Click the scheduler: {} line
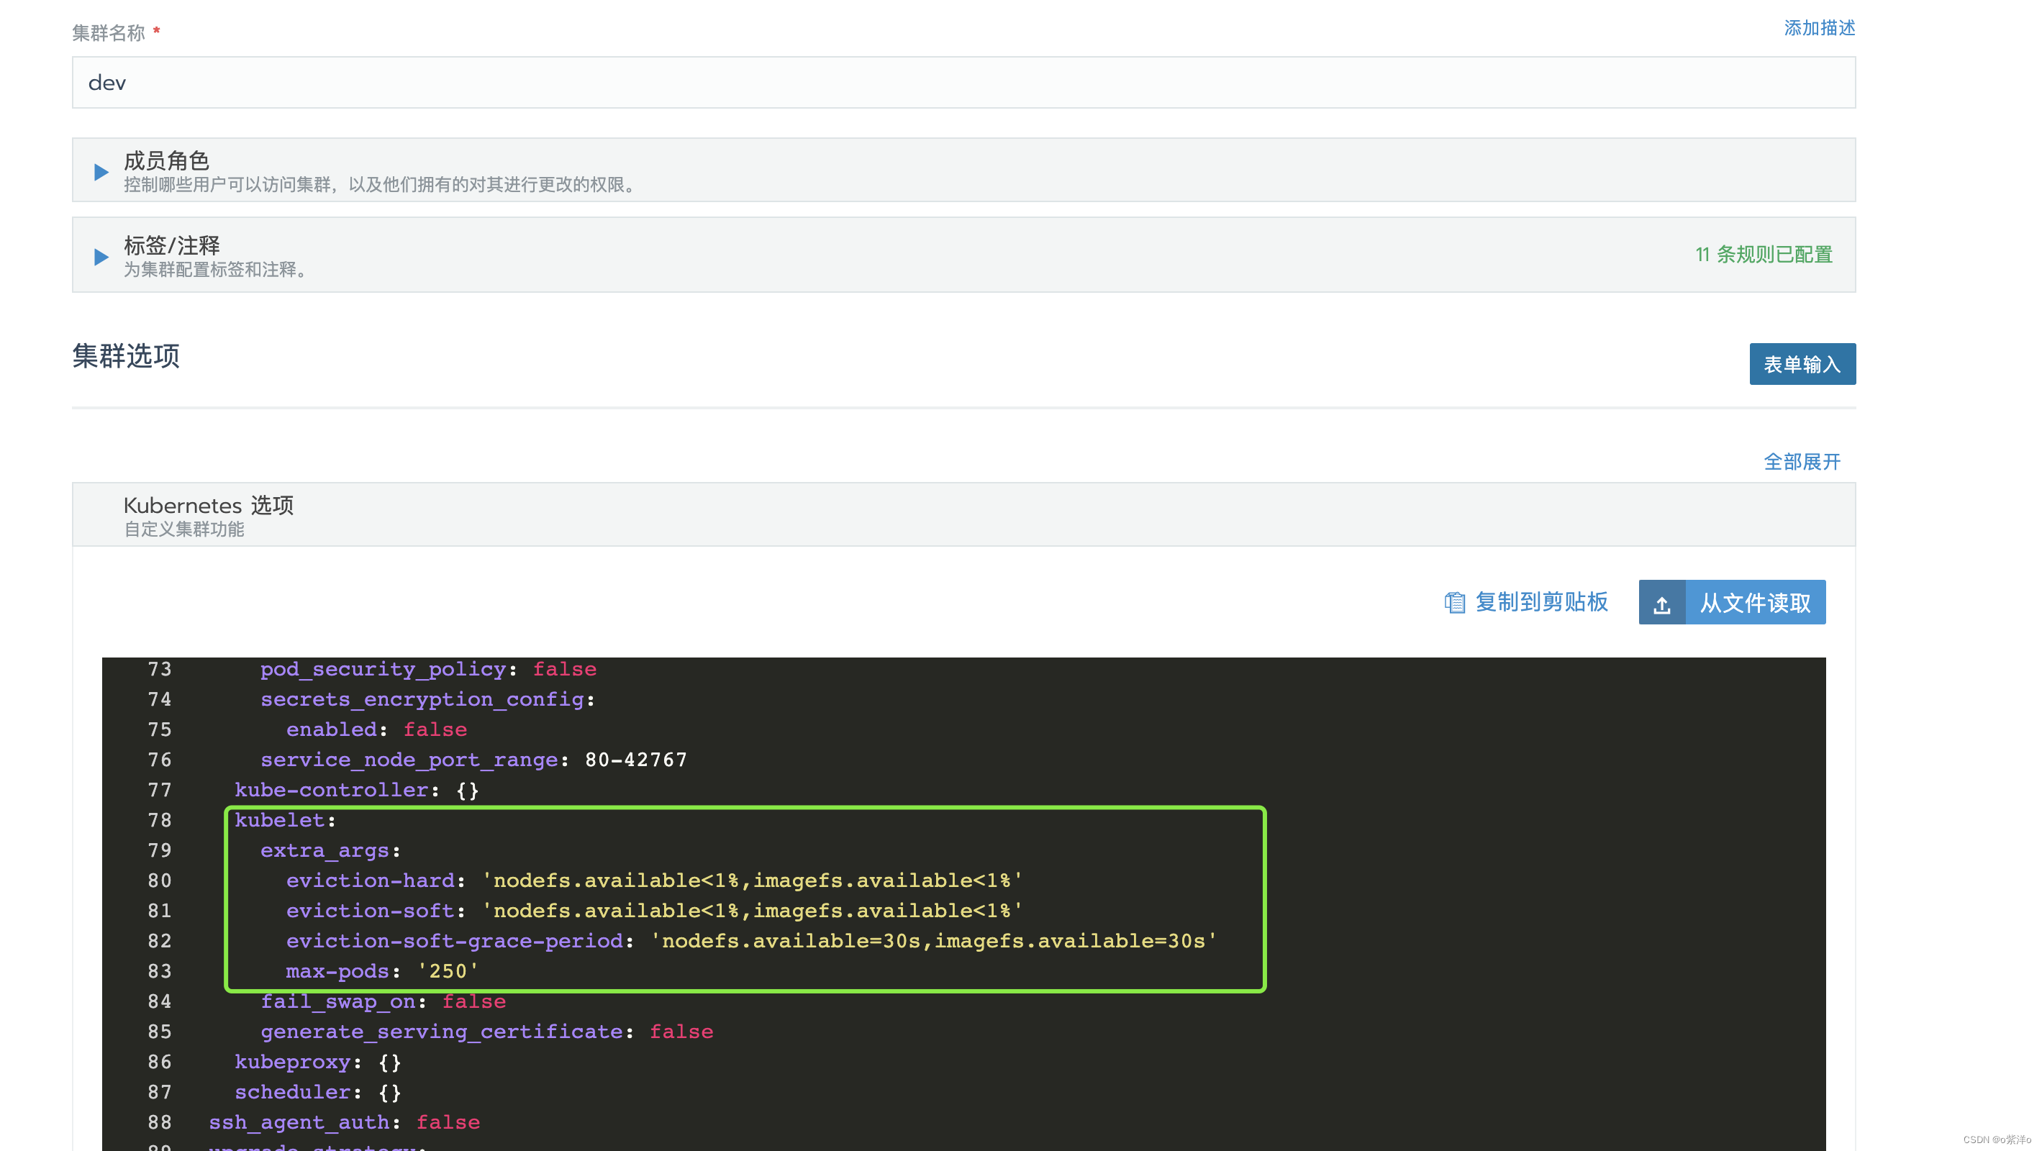This screenshot has width=2042, height=1151. (x=318, y=1091)
